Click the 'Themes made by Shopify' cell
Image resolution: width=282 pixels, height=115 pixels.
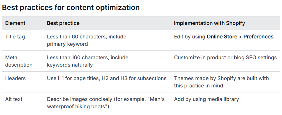pos(225,82)
